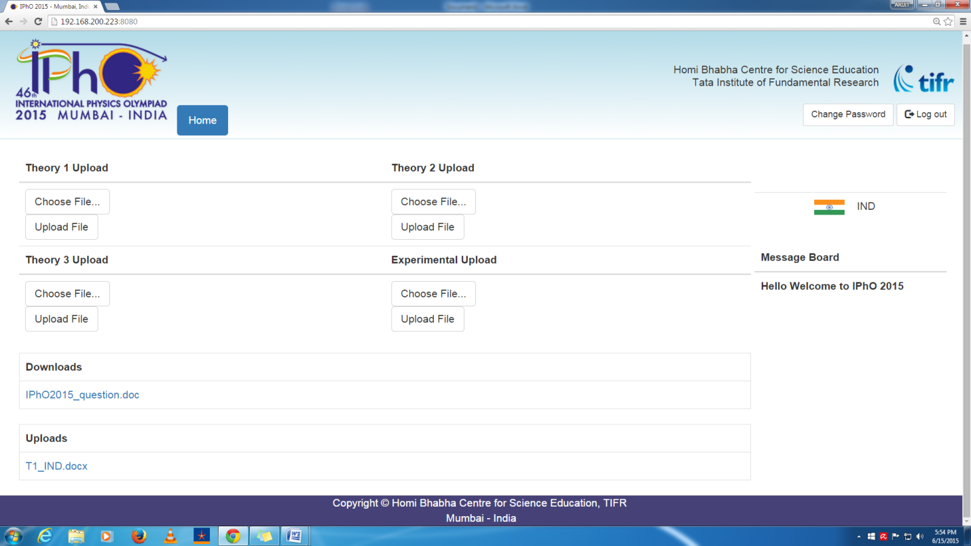
Task: Open the Chrome menu hamburger icon
Action: 963,22
